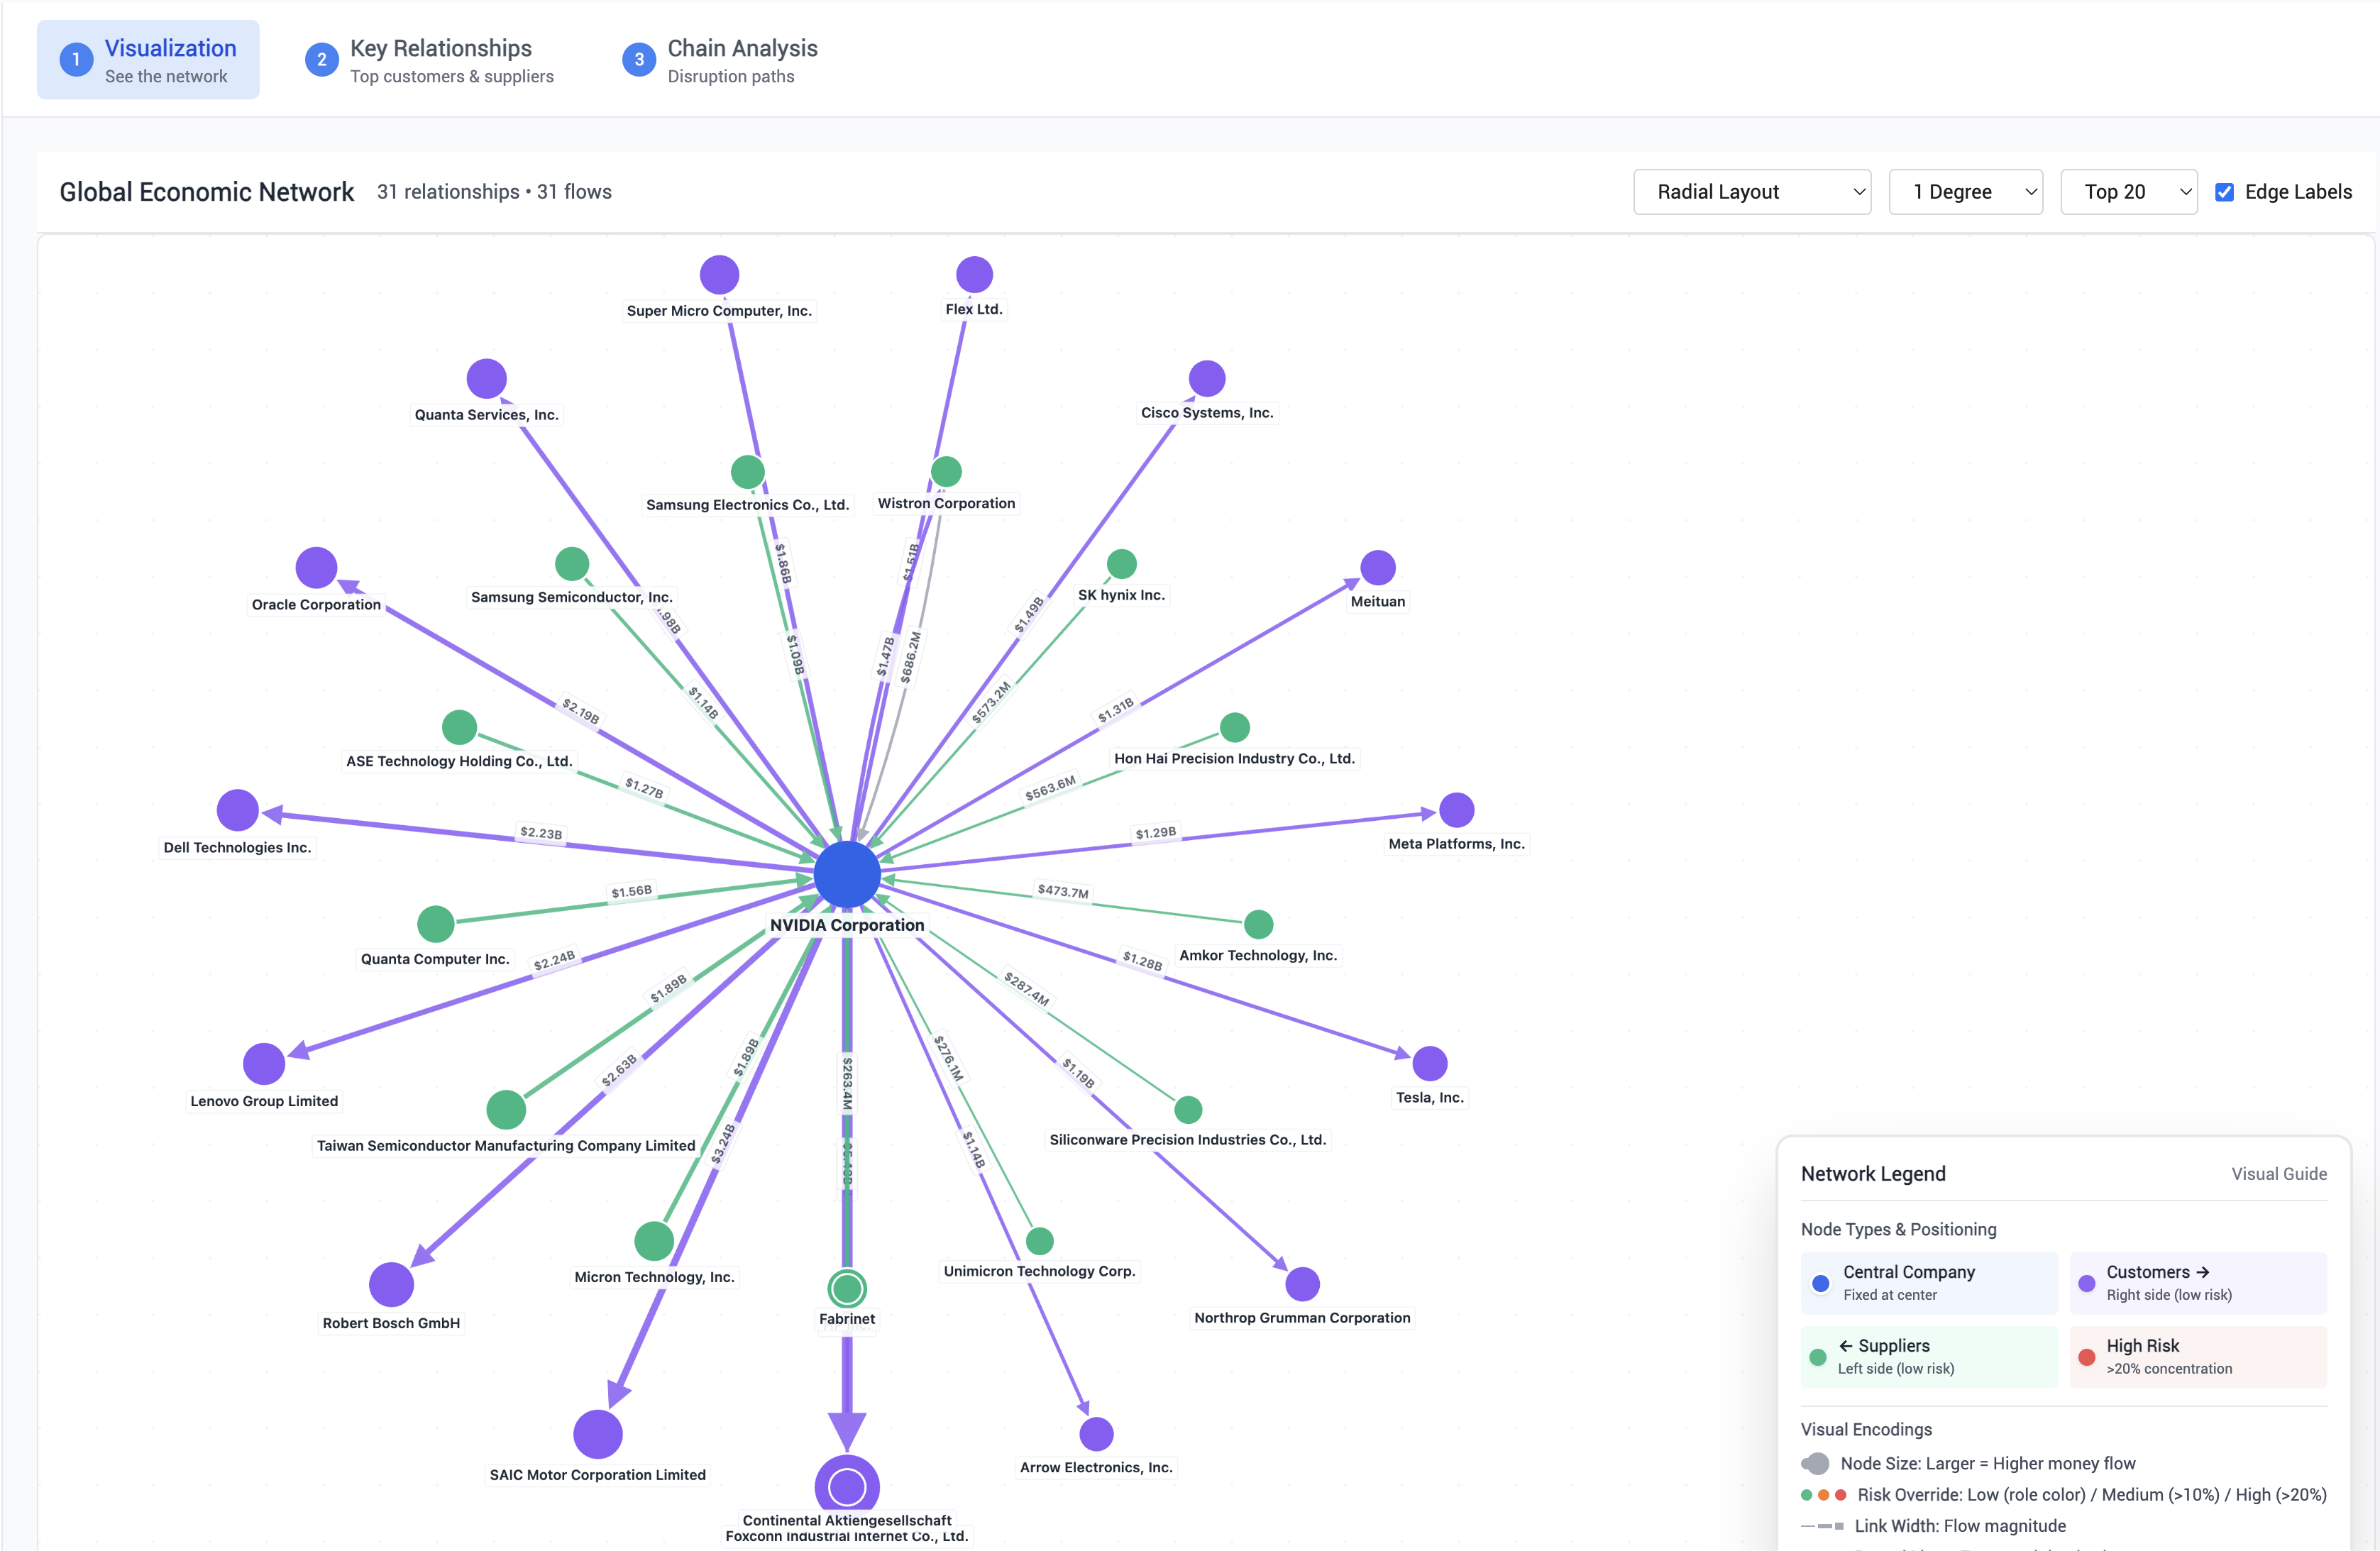Image resolution: width=2380 pixels, height=1551 pixels.
Task: Click the Fabrinet supplier node
Action: coord(847,1288)
